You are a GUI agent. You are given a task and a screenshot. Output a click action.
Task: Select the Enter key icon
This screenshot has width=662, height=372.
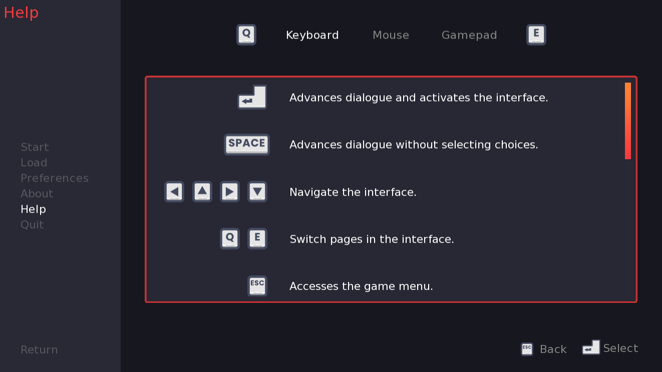[x=252, y=97]
